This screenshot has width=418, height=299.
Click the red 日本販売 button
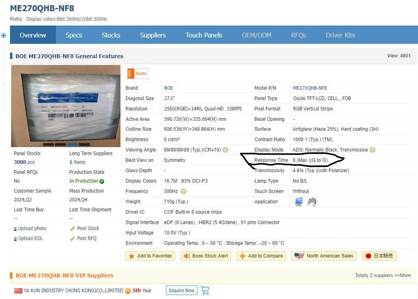(379, 256)
